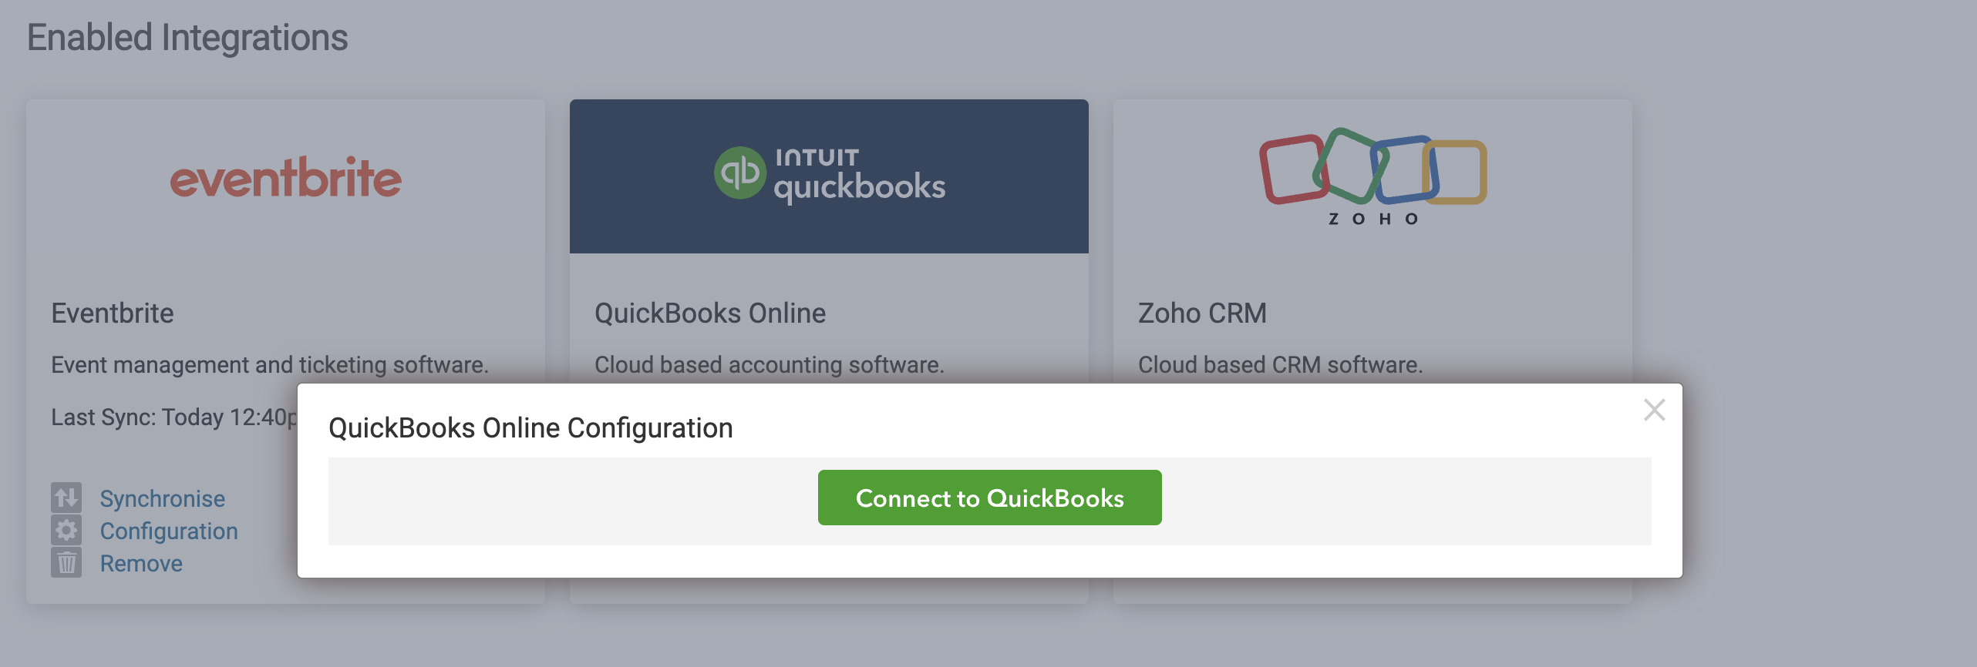
Task: Click the Remove trash can icon
Action: pyautogui.click(x=66, y=562)
